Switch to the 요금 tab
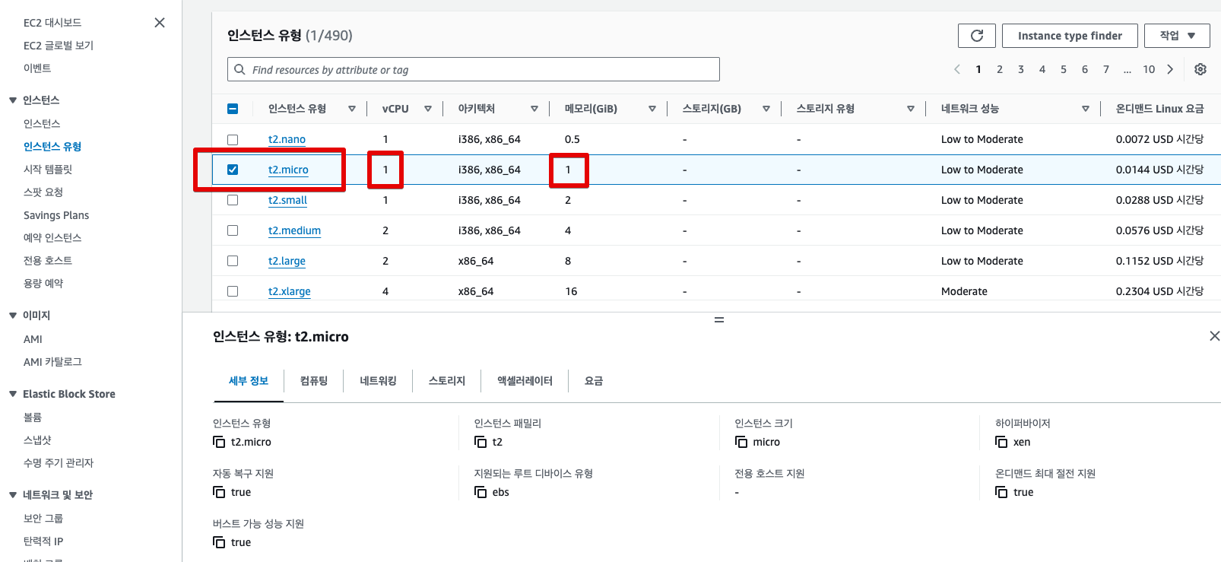 [594, 381]
